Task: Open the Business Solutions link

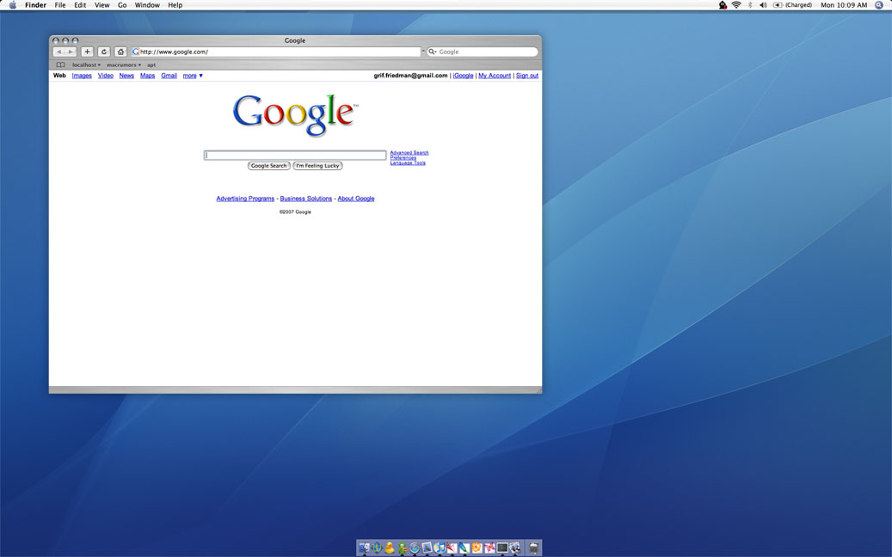Action: pos(306,199)
